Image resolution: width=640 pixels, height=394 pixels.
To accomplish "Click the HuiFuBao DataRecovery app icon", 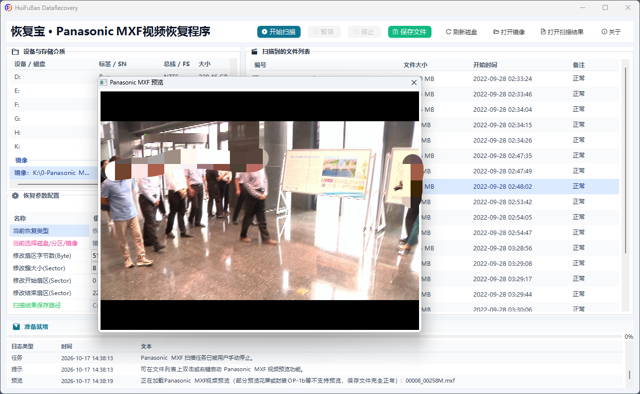I will click(x=8, y=8).
